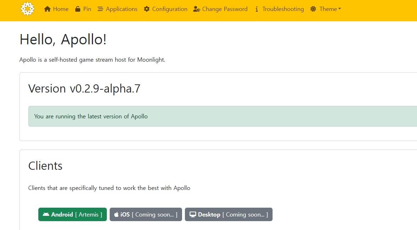Click the user-lock icon beside Change Password
This screenshot has width=417, height=230.
click(197, 9)
